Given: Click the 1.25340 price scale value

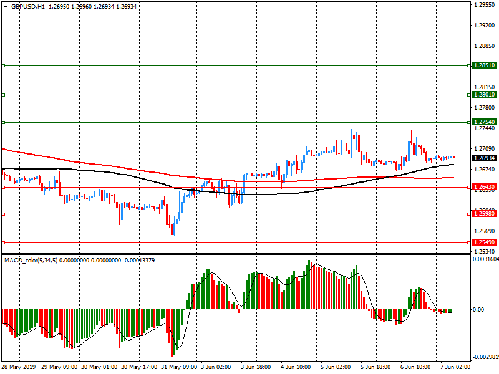Looking at the screenshot, I should [485, 251].
